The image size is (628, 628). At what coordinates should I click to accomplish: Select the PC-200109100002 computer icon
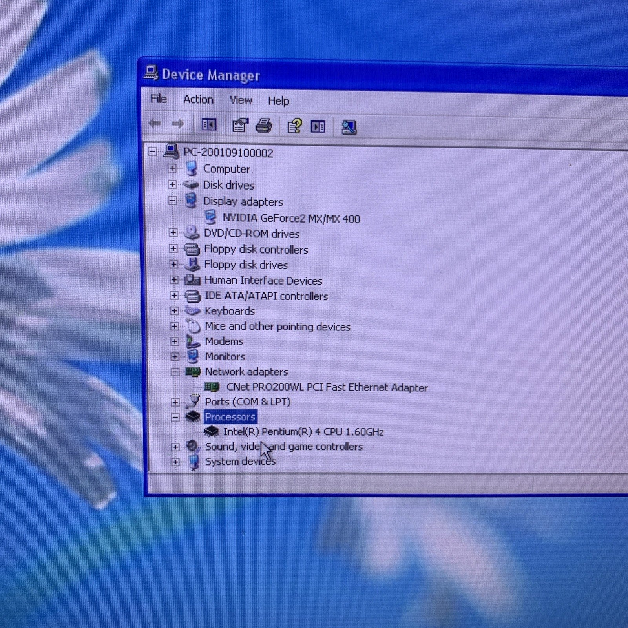click(171, 151)
